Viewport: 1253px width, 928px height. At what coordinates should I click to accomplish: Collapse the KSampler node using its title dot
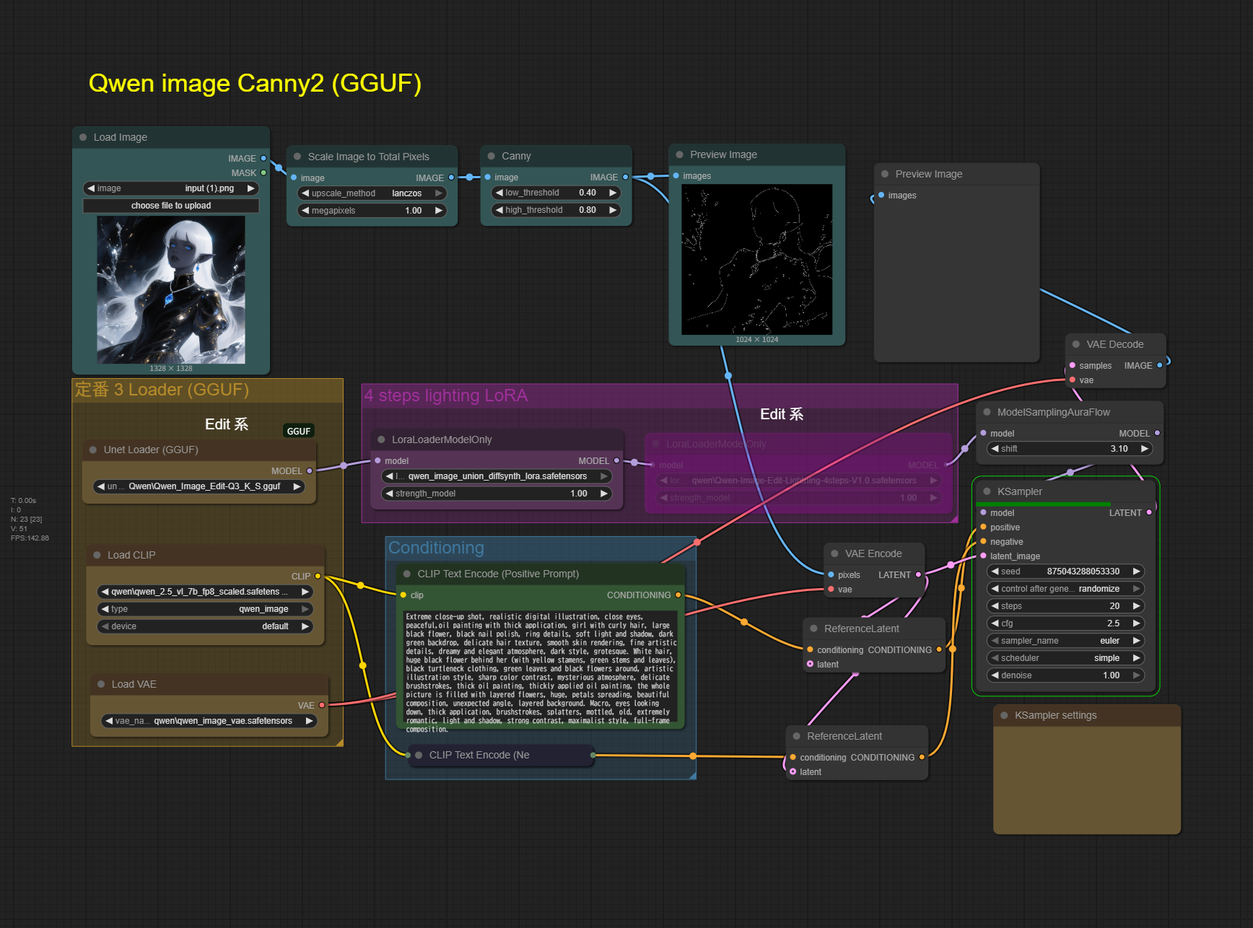coord(987,491)
